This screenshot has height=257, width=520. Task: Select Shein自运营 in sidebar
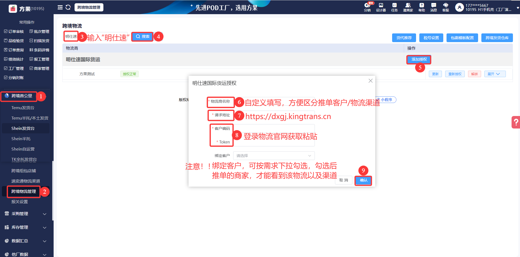pos(23,149)
